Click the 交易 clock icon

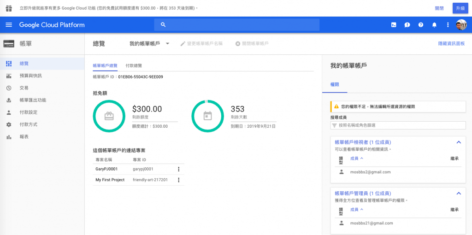[x=9, y=88]
